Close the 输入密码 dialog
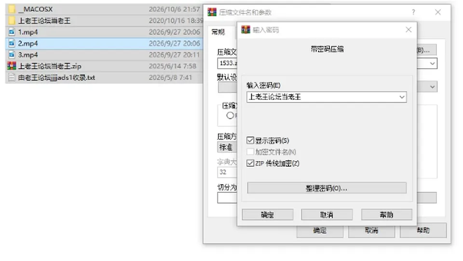 [x=409, y=30]
